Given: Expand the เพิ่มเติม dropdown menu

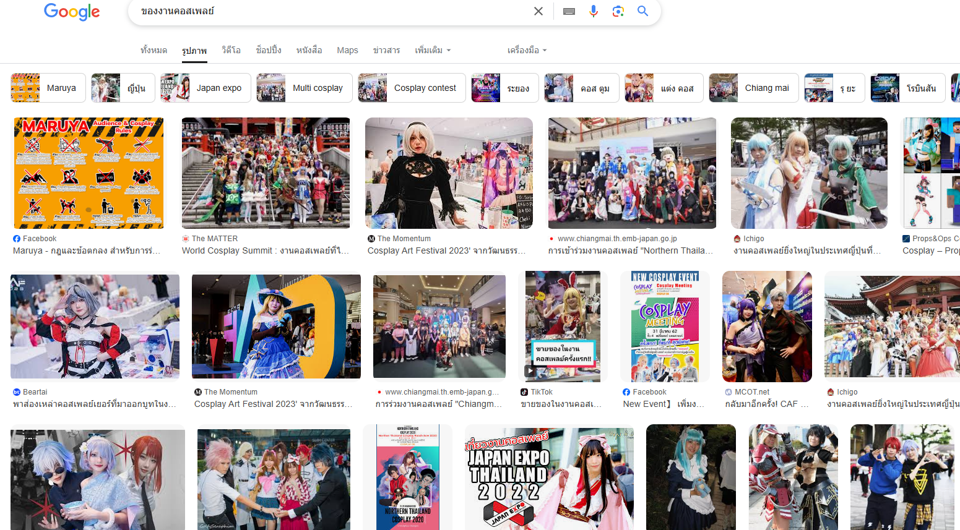Looking at the screenshot, I should 433,50.
